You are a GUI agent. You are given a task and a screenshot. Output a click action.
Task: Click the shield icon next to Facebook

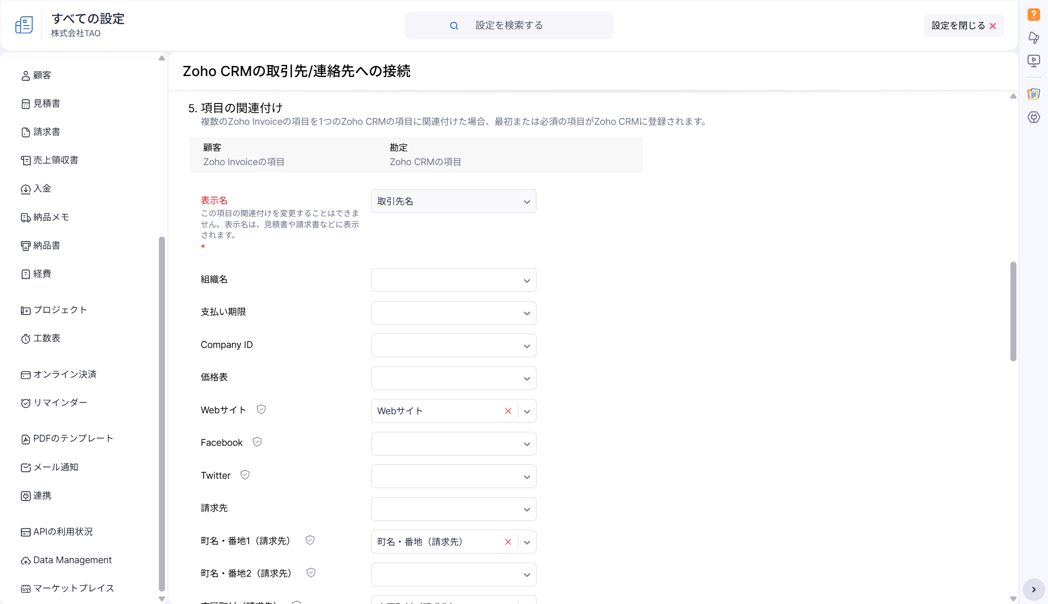[257, 442]
